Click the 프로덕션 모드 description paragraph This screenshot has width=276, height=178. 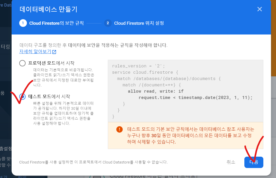pyautogui.click(x=64, y=77)
